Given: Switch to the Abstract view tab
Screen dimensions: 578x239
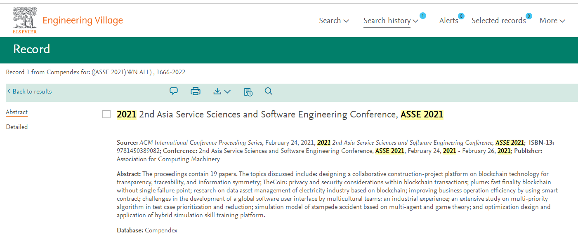Looking at the screenshot, I should [17, 112].
